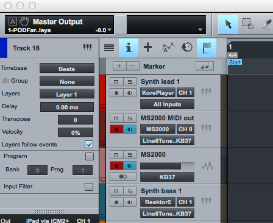The image size is (273, 223).
Task: Open the track list icon
Action: [109, 48]
